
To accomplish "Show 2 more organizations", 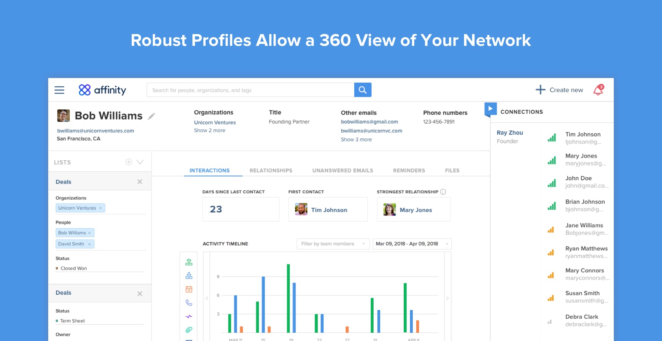I will click(x=210, y=131).
